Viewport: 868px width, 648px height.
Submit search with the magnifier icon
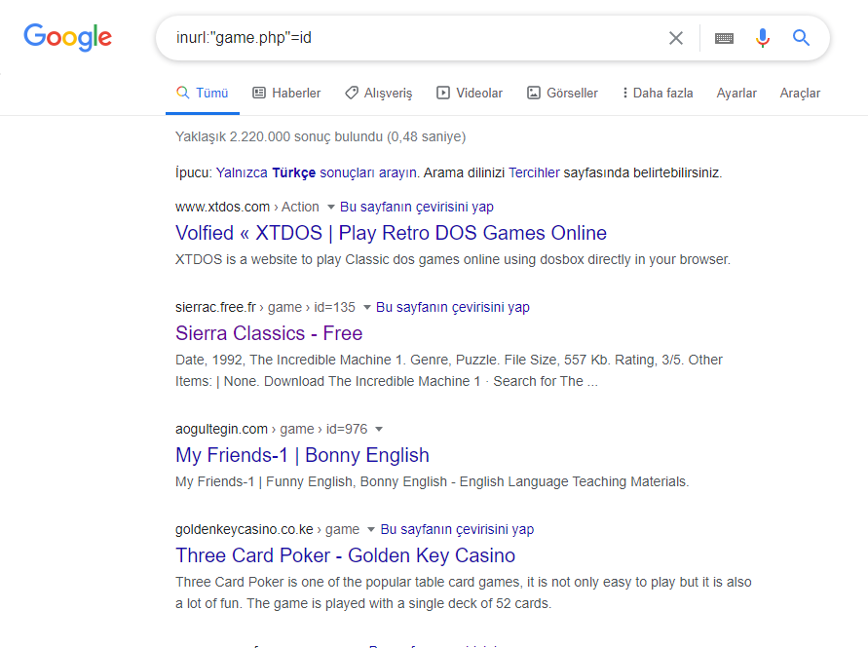[801, 38]
